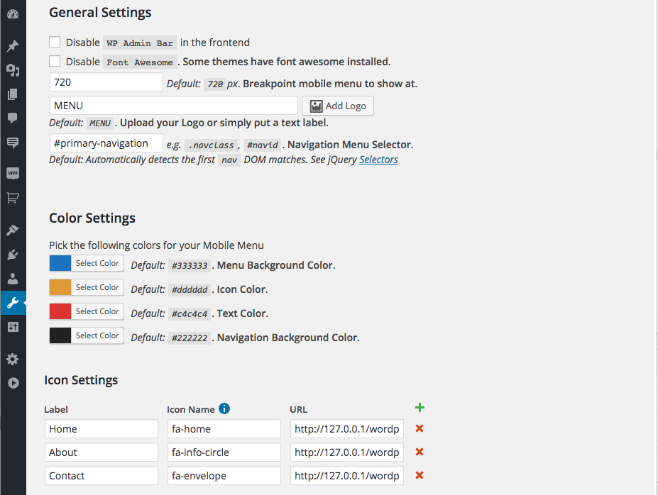The height and width of the screenshot is (495, 658).
Task: Open Products via the cart icon
Action: point(13,198)
